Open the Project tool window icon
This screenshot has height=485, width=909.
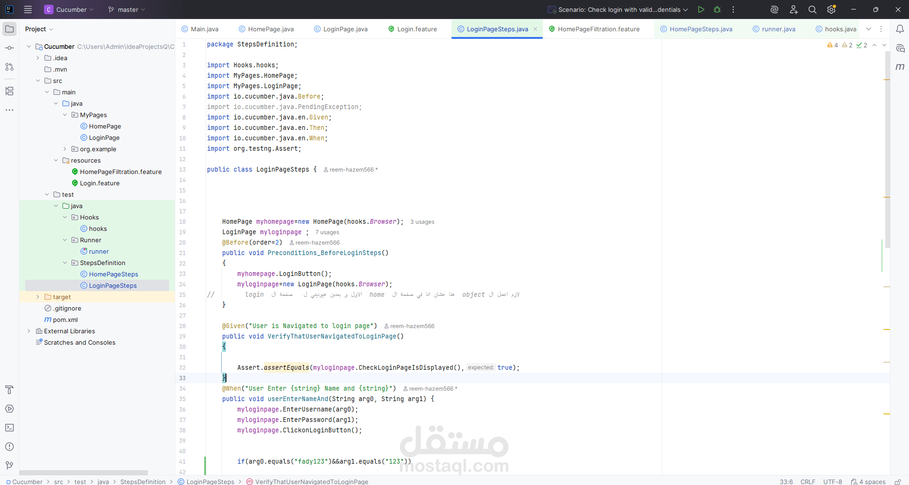pyautogui.click(x=9, y=29)
